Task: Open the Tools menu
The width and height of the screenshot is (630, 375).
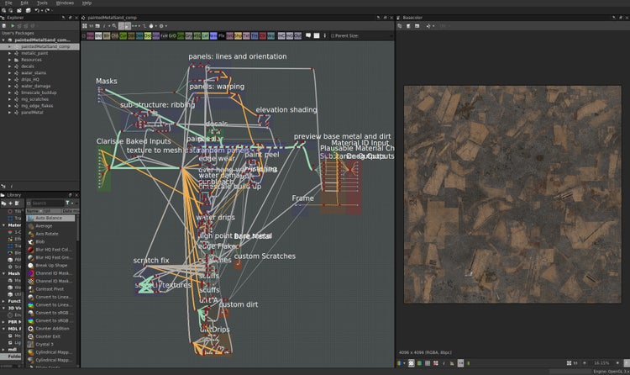Action: [42, 3]
